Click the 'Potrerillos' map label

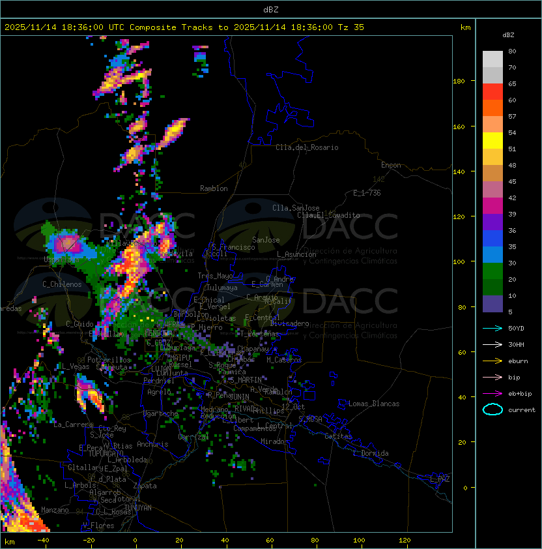click(109, 360)
